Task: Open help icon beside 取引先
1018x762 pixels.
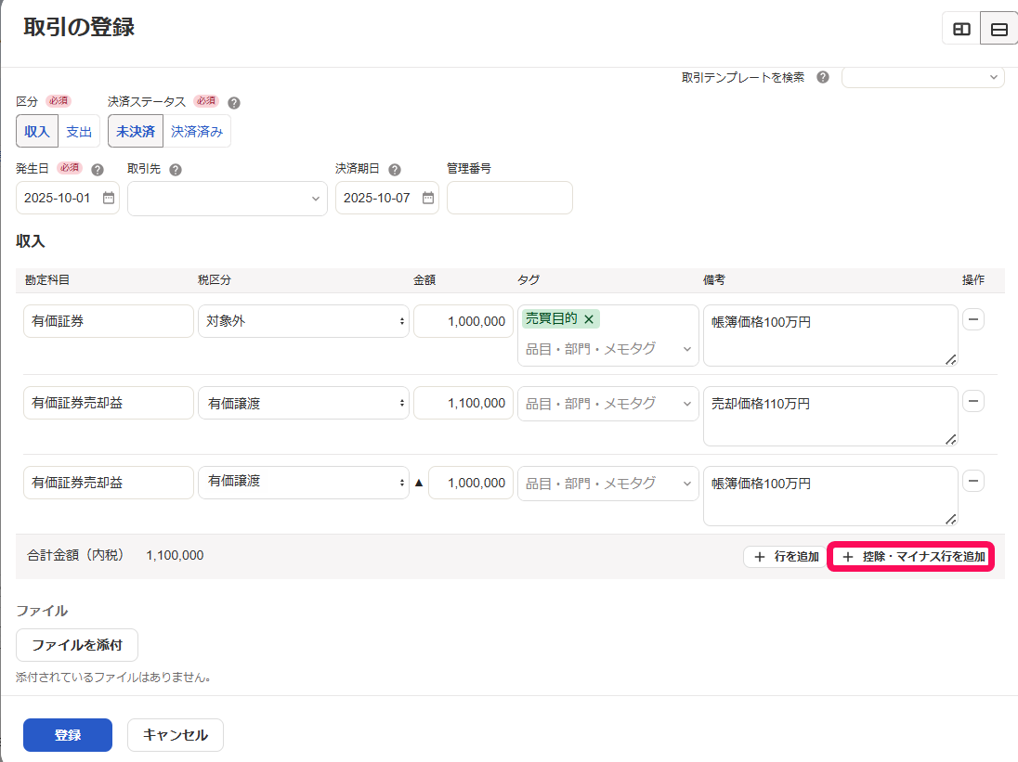Action: pyautogui.click(x=176, y=170)
